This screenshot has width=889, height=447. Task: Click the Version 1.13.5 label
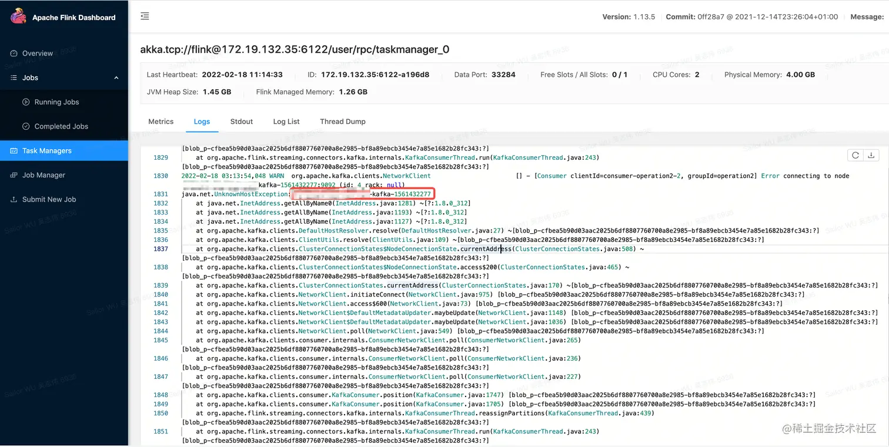pos(629,17)
